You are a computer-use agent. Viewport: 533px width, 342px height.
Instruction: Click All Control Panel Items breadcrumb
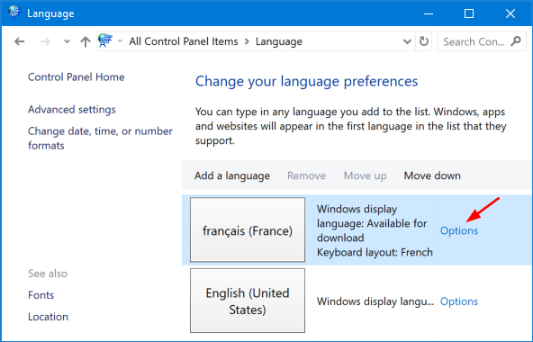184,41
